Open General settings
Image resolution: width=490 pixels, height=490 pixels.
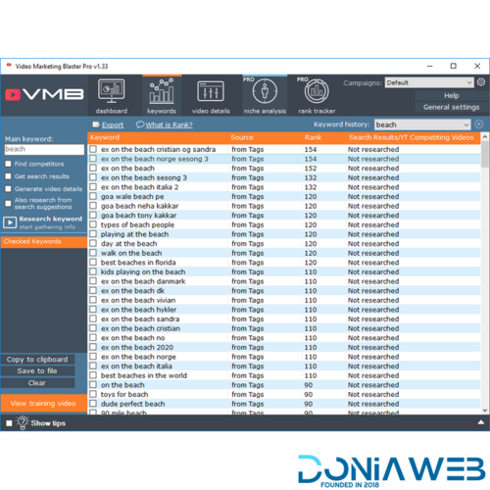[x=452, y=107]
